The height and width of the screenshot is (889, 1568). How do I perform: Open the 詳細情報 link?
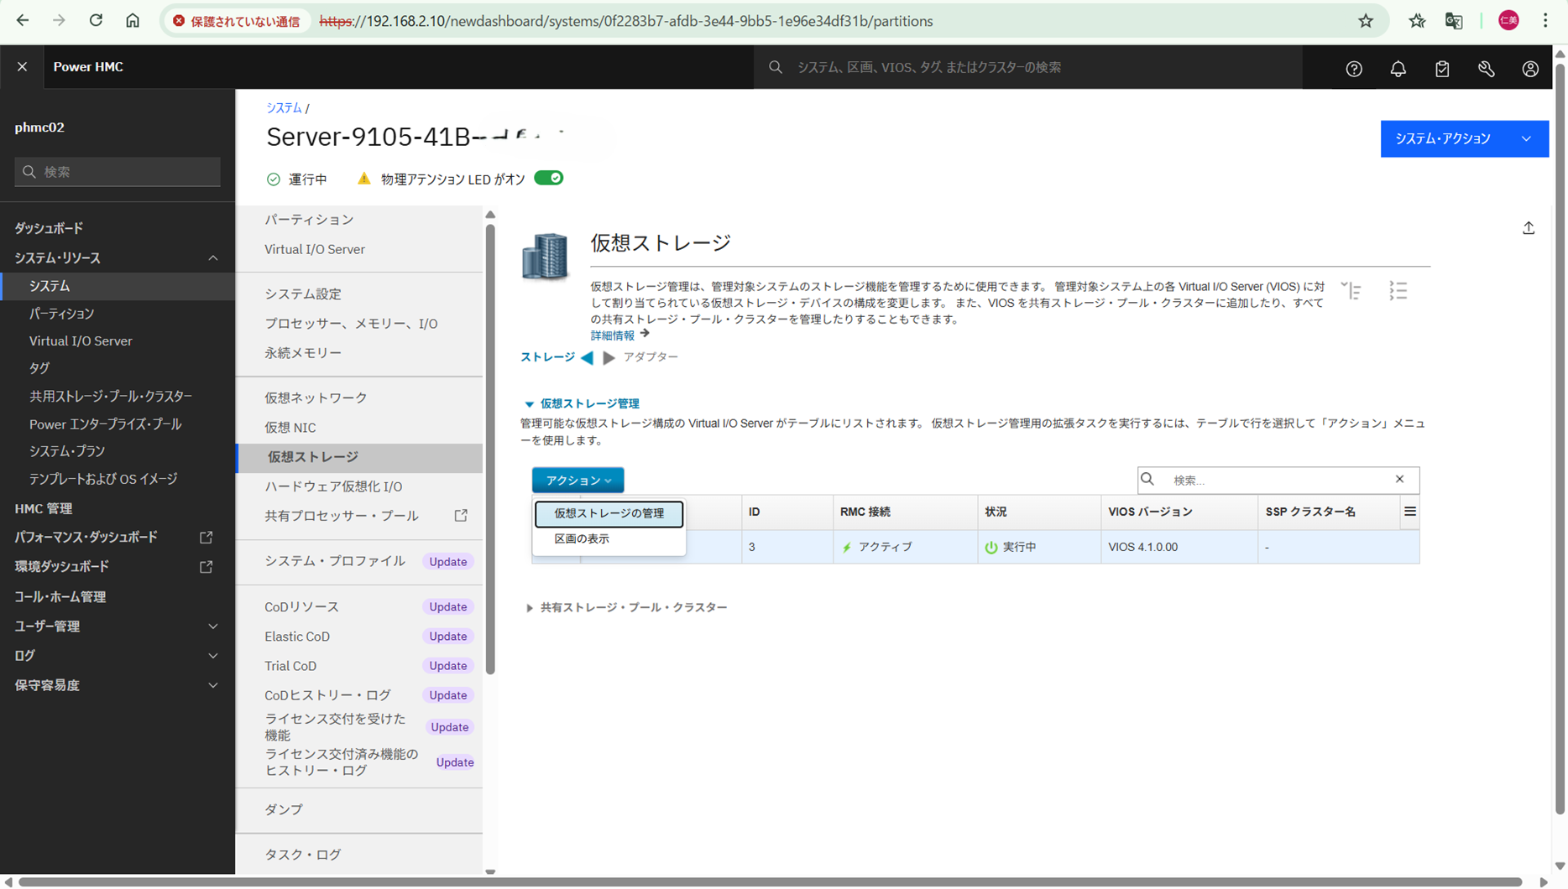point(614,335)
